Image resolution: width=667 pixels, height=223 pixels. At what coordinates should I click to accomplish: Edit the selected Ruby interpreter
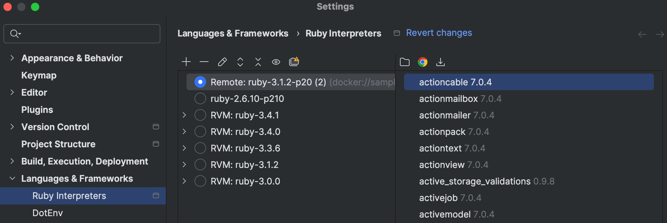tap(222, 62)
